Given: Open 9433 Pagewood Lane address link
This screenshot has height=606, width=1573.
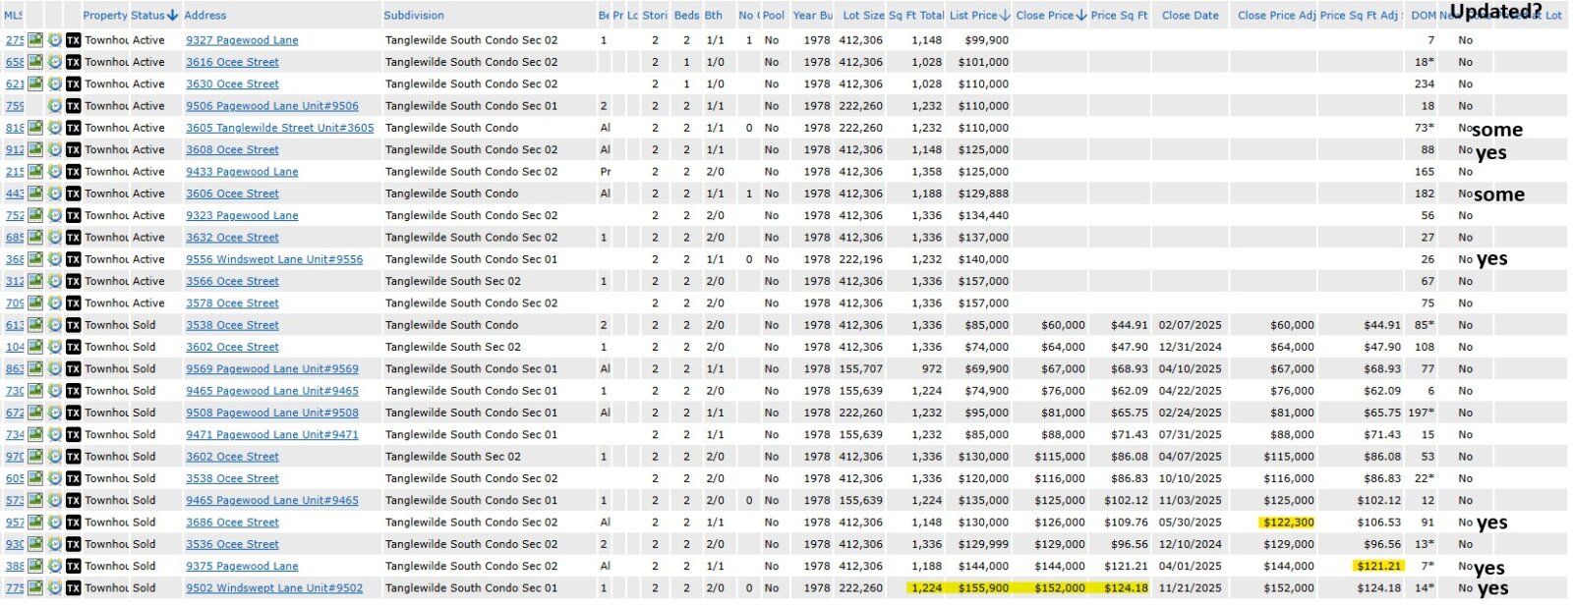Looking at the screenshot, I should tap(242, 172).
